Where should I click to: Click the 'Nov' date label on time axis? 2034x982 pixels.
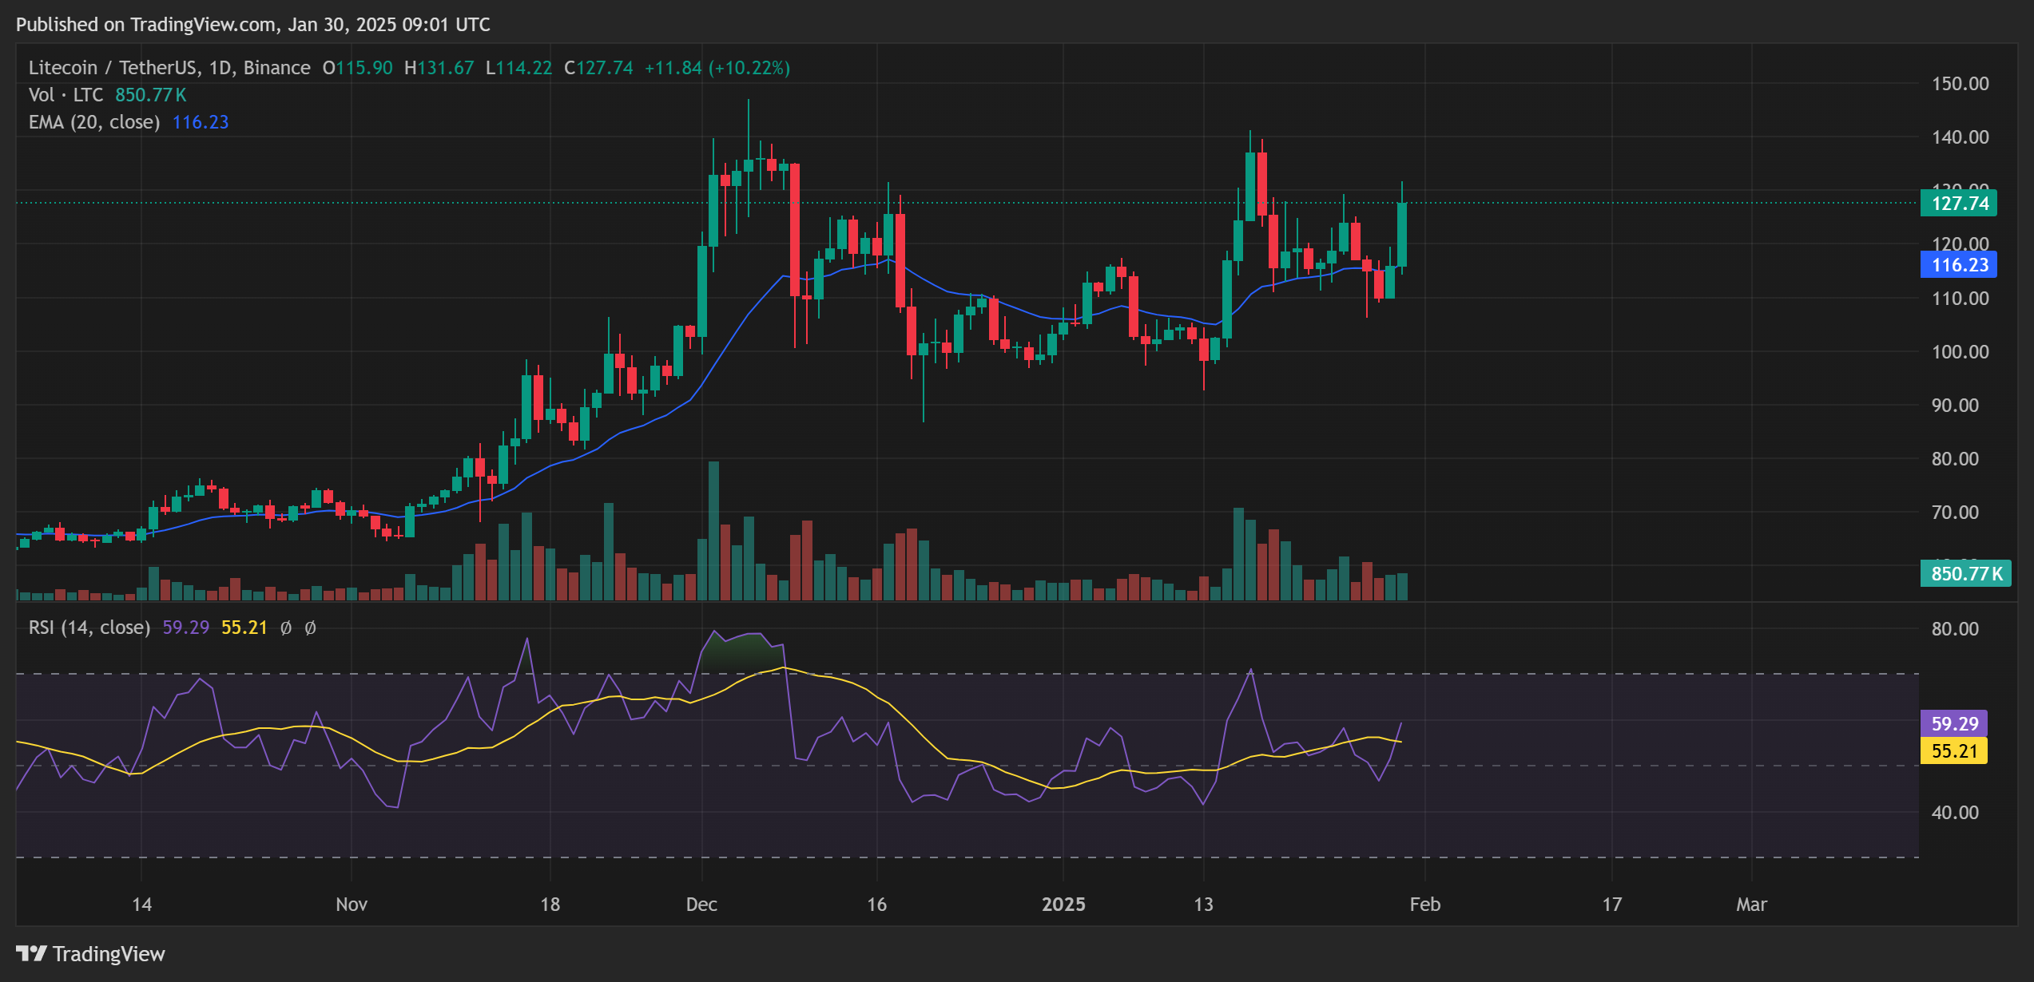click(352, 905)
